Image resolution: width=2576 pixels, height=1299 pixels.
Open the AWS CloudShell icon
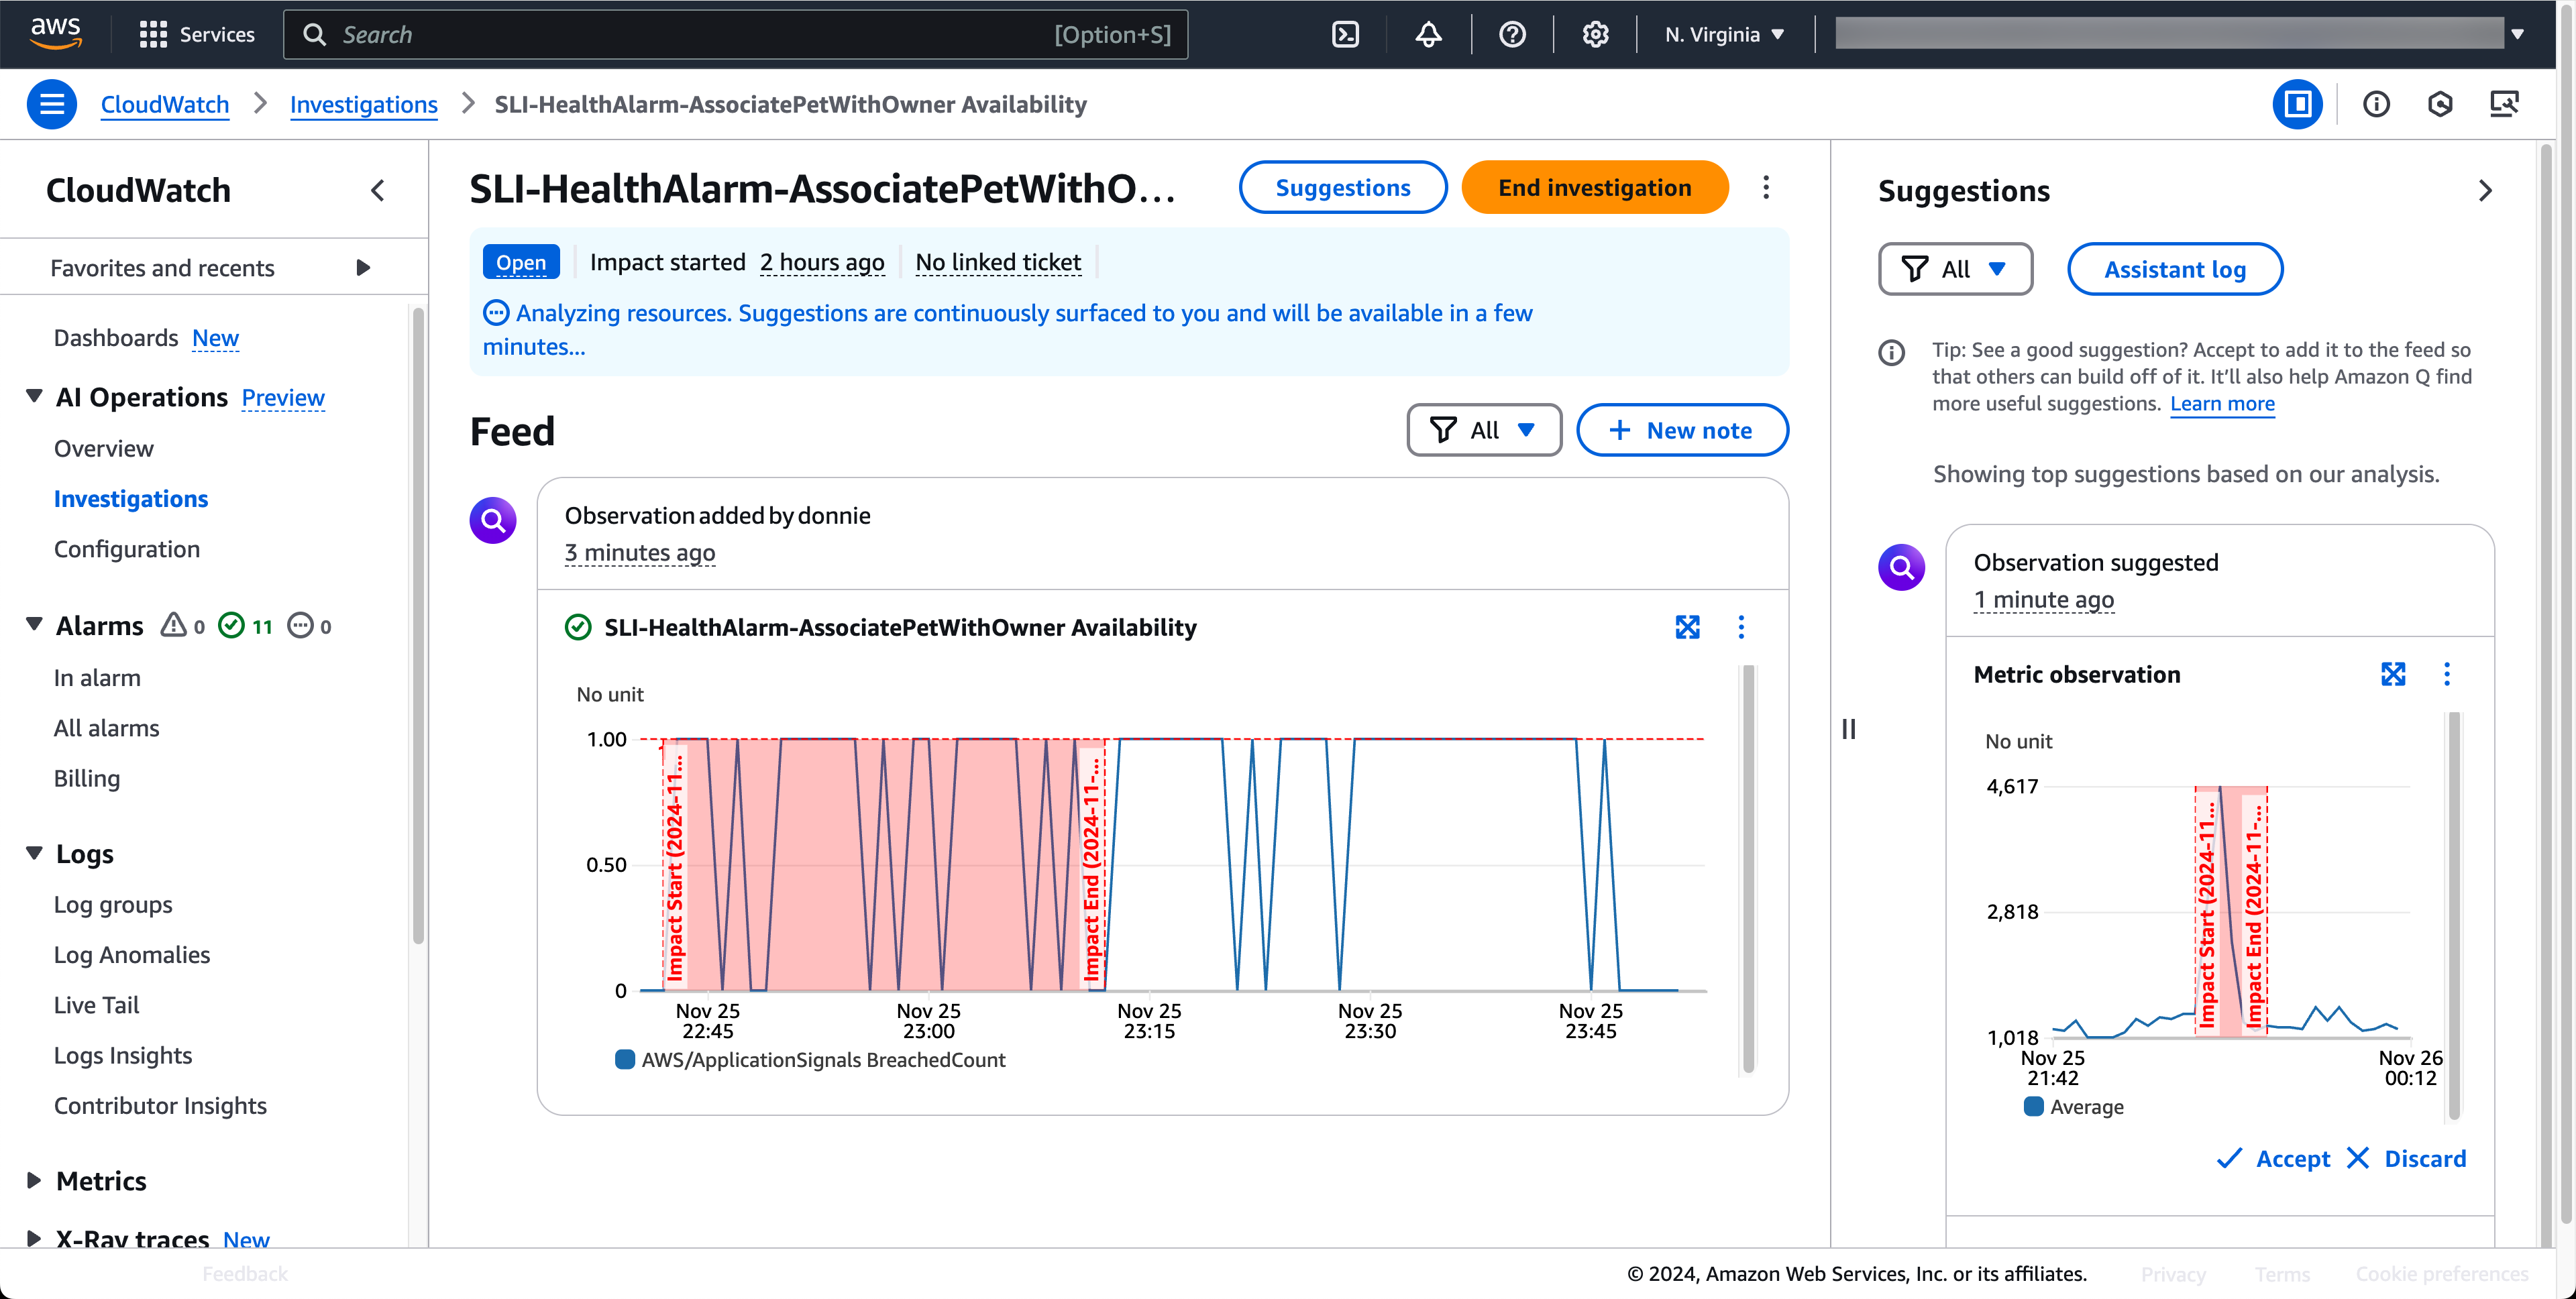1345,35
